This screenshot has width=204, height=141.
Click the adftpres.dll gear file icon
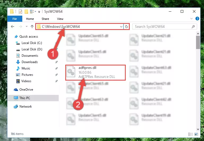click(71, 72)
